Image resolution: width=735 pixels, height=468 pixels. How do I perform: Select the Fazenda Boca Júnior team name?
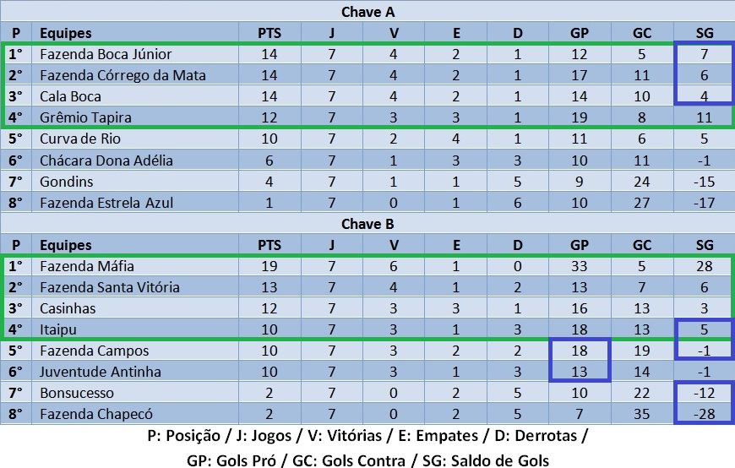tap(106, 54)
